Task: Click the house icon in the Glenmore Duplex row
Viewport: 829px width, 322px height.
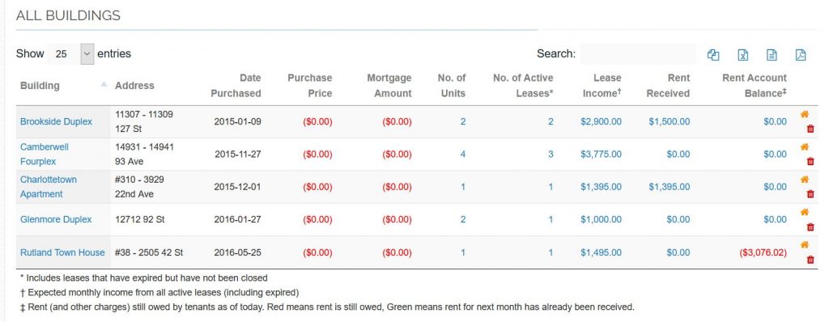Action: pos(805,212)
